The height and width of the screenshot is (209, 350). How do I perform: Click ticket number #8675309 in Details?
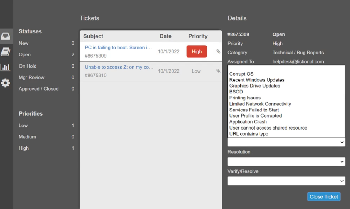click(x=238, y=34)
